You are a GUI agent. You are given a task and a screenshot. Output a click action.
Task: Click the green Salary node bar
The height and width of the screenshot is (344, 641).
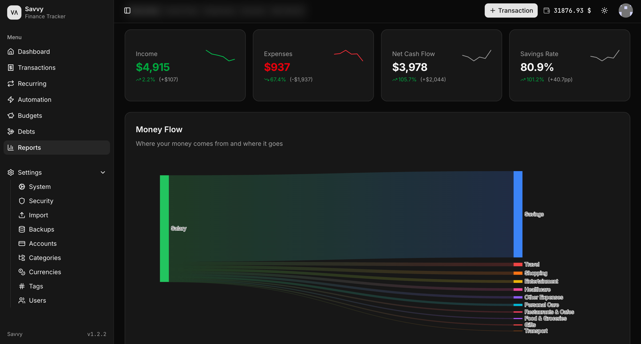pyautogui.click(x=164, y=228)
